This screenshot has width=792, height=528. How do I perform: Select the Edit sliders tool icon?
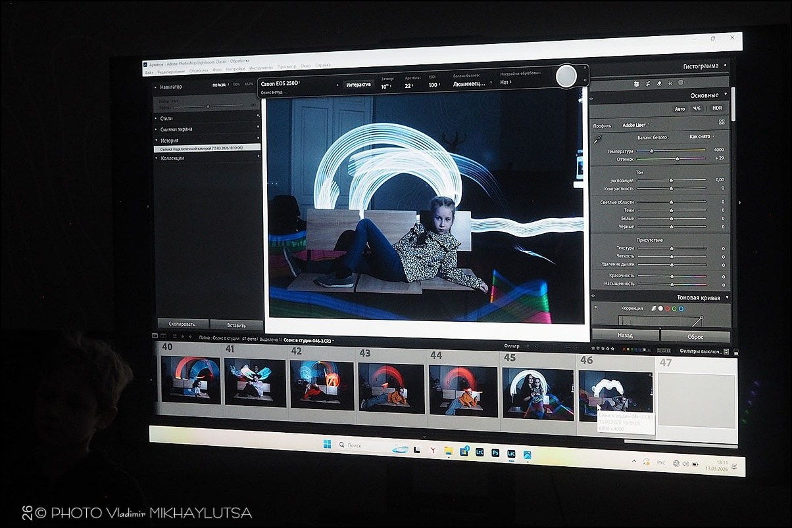[636, 83]
